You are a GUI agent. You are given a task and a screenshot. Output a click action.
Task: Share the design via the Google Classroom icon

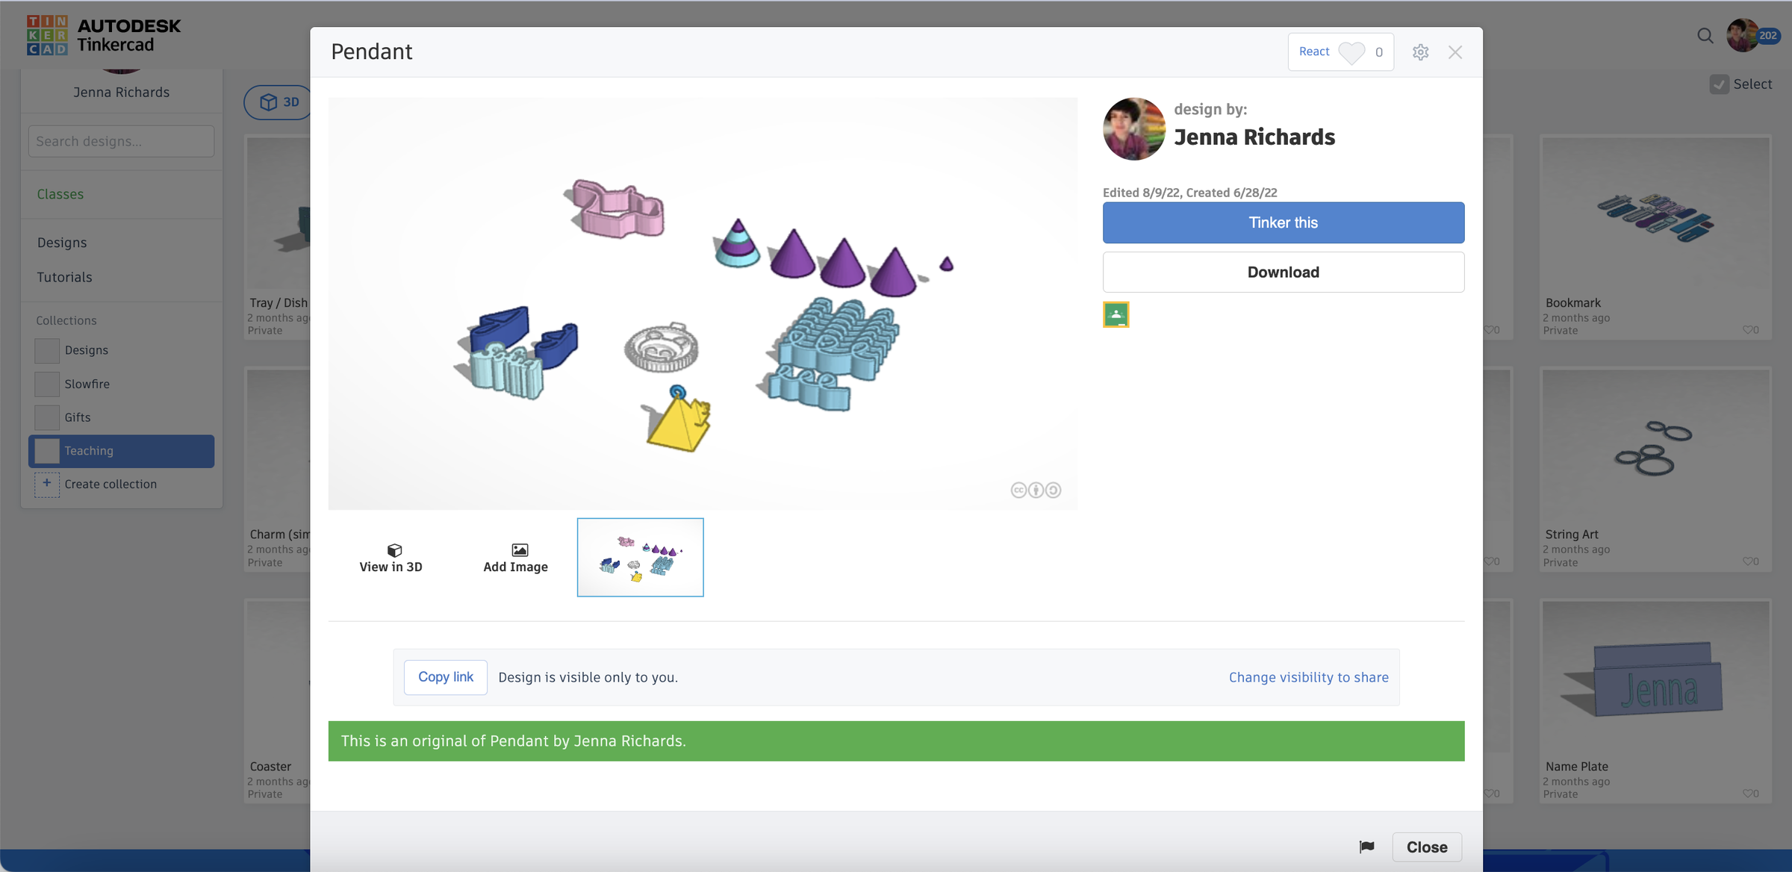coord(1116,314)
